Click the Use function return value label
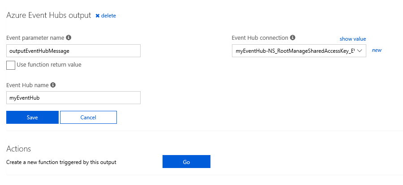This screenshot has height=185, width=403. tap(49, 65)
